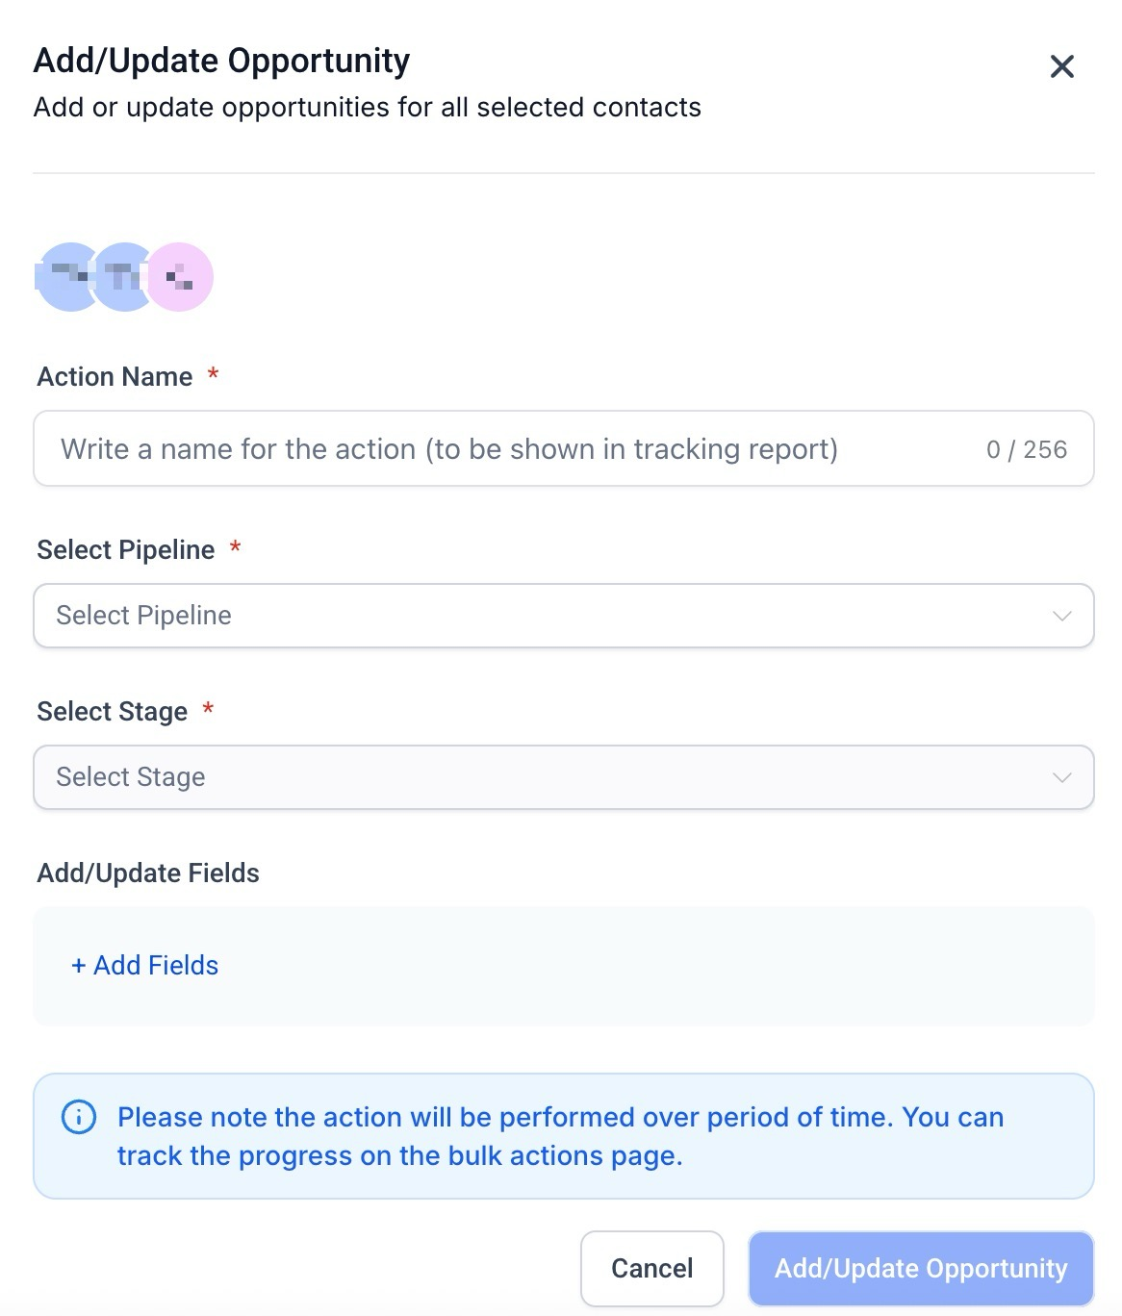Click the pink contact avatar
The image size is (1122, 1316).
coord(183,277)
